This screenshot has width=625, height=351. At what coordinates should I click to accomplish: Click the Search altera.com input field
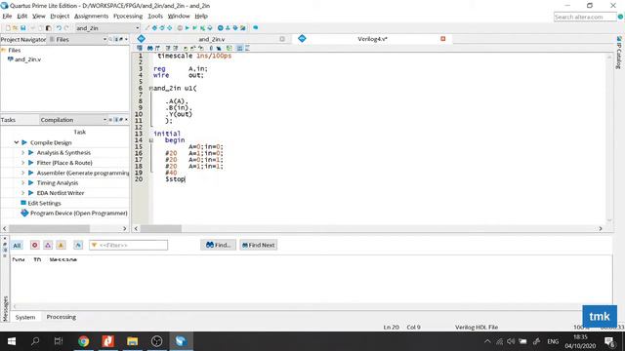tap(585, 17)
